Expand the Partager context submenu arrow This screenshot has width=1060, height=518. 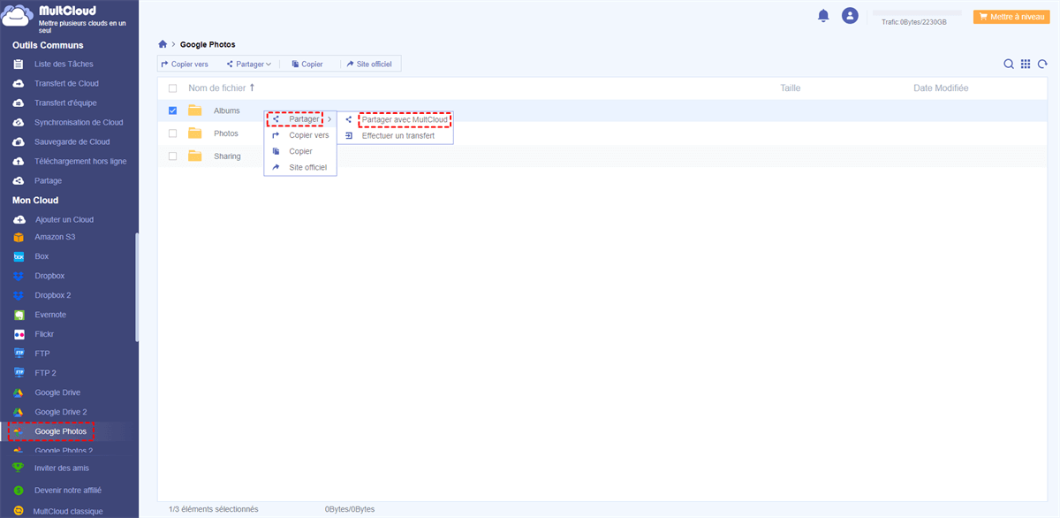(x=329, y=119)
